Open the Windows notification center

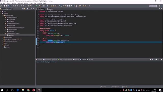click(x=160, y=90)
